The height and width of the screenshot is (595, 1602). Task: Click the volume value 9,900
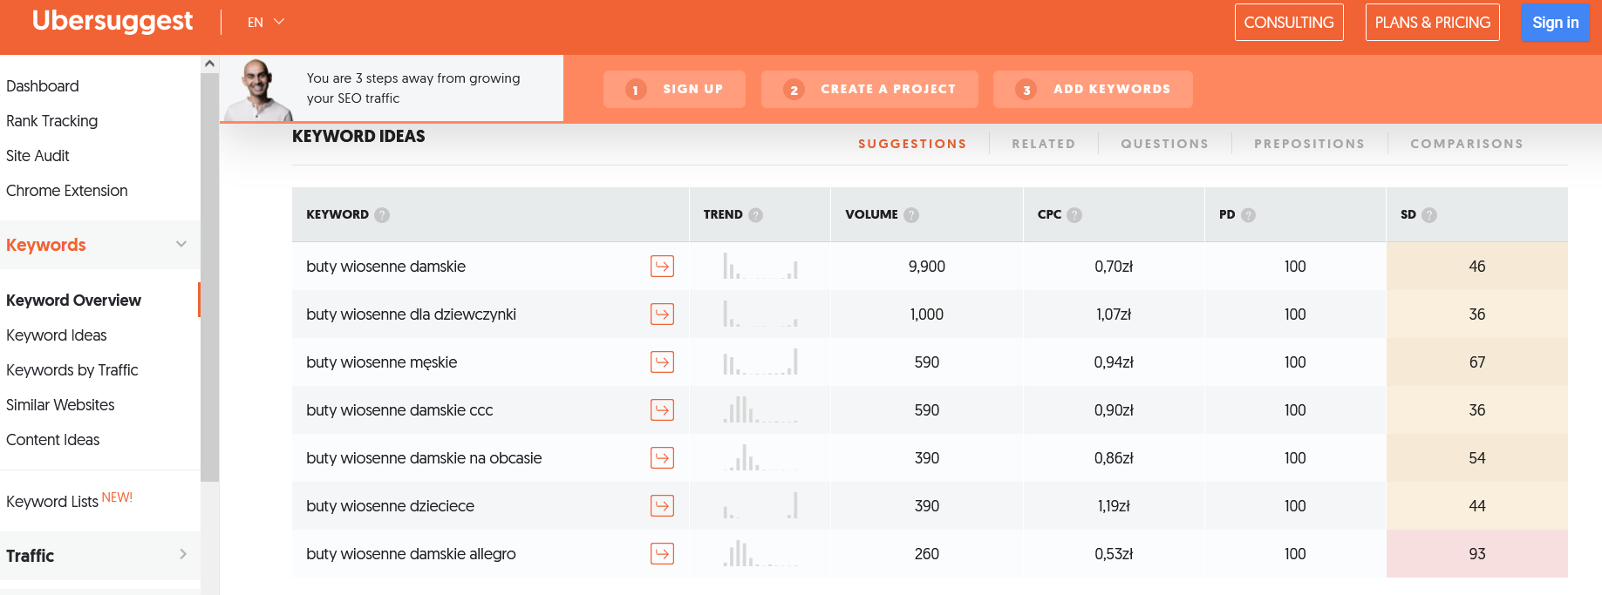[x=926, y=267]
